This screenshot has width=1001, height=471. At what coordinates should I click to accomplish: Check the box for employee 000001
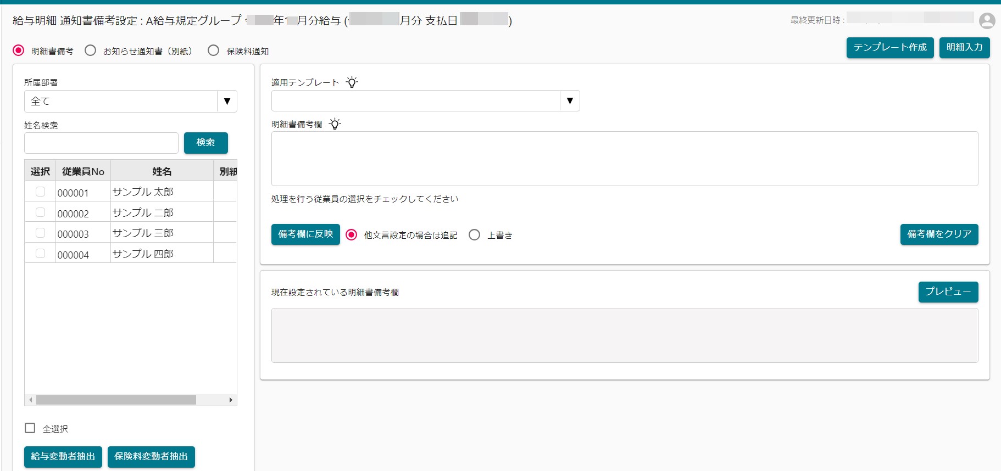(40, 192)
